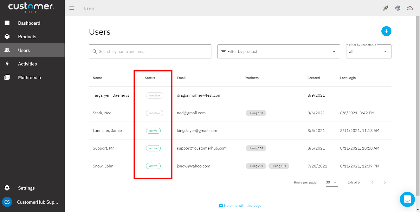Open the CustomerHub Sup... account entry
Viewport: 420px width, 212px height.
(32, 202)
